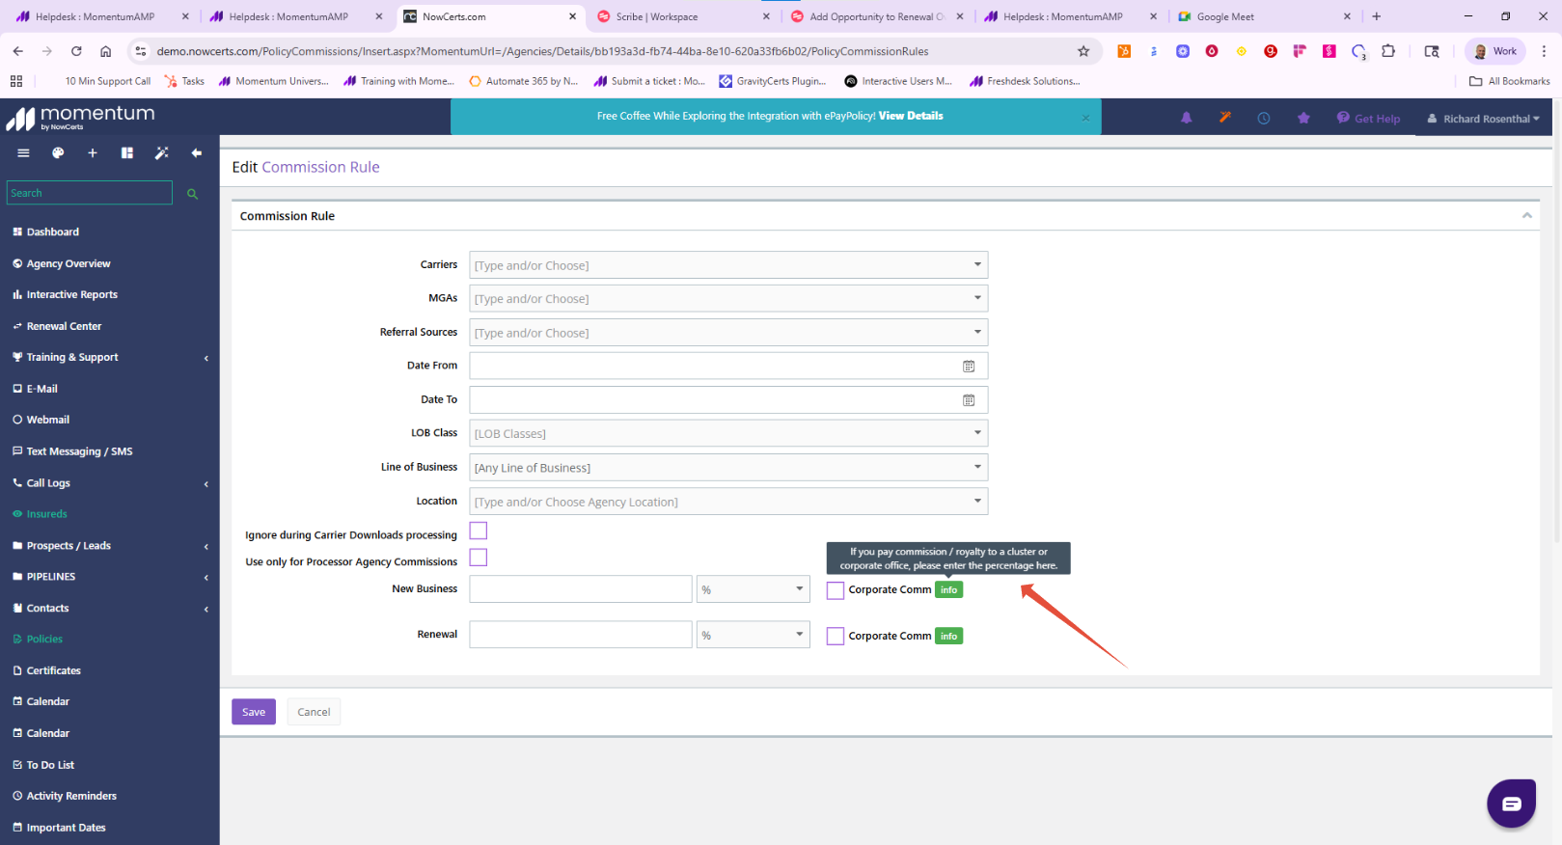
Task: Expand the LOB Class dropdown
Action: 728,434
